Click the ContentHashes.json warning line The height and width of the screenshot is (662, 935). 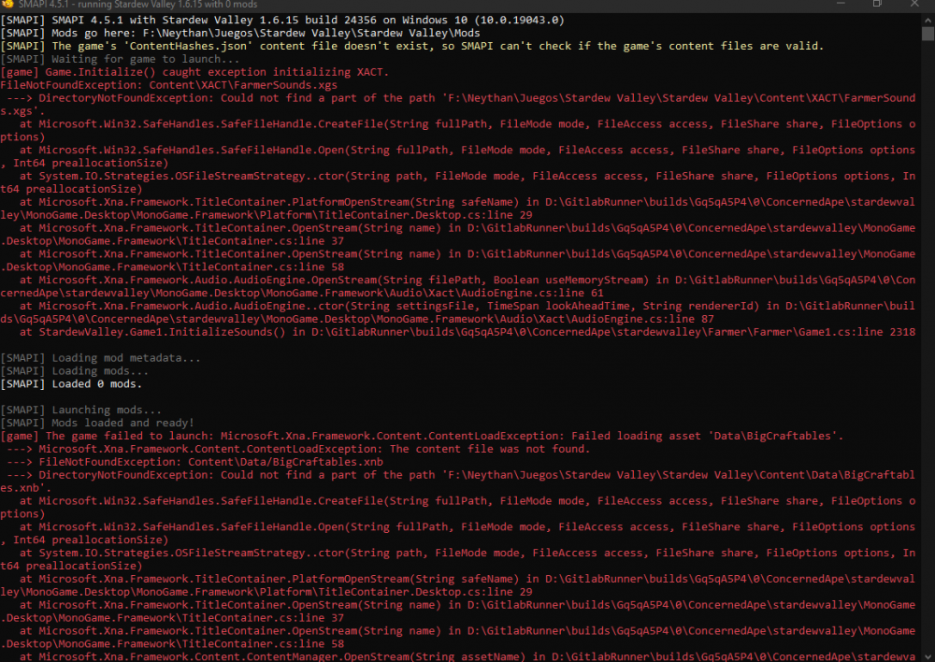tap(411, 46)
